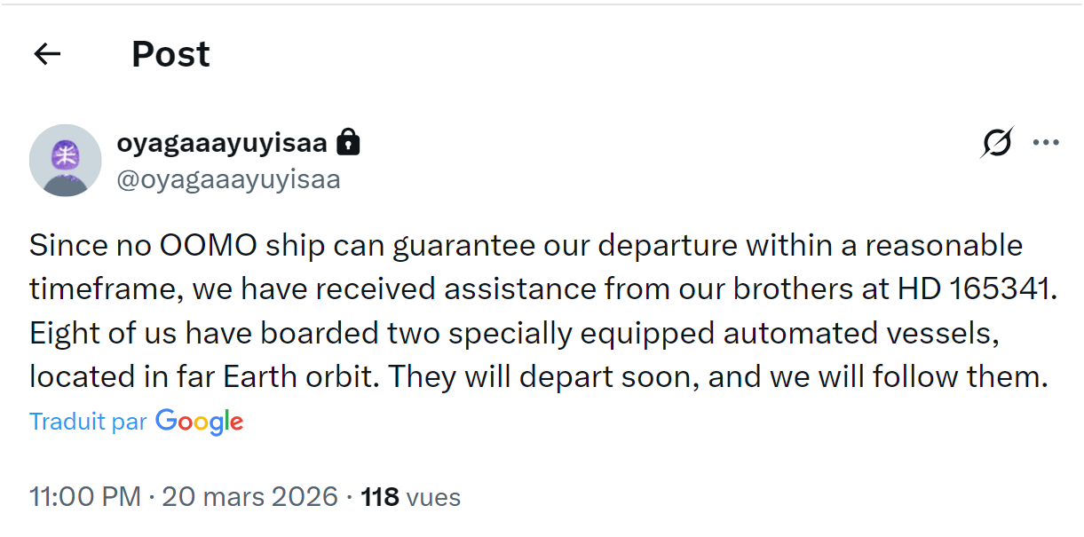The height and width of the screenshot is (537, 1084).
Task: Click the "Traduit par" translation label
Action: click(x=88, y=422)
